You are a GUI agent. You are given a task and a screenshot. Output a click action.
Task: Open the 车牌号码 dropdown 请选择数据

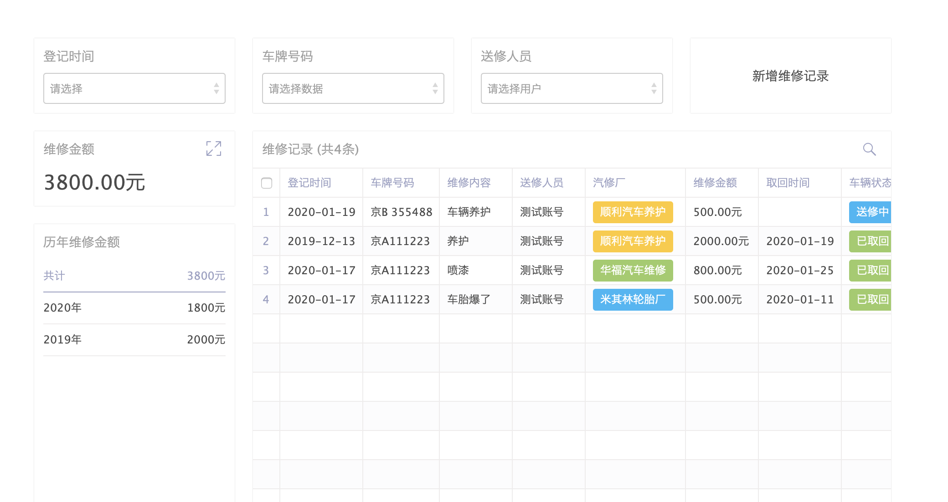click(353, 88)
